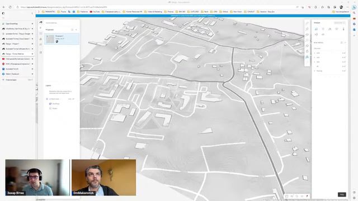Click the Parking row label
Image resolution: width=358 pixels, height=201 pixels.
tap(319, 71)
